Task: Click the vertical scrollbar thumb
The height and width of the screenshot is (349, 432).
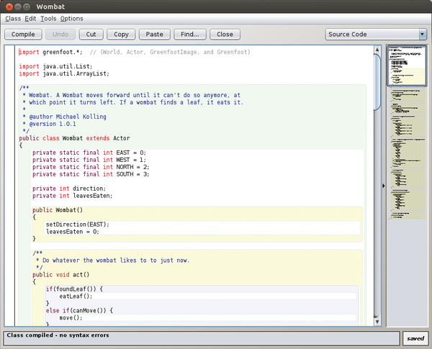Action: click(377, 82)
